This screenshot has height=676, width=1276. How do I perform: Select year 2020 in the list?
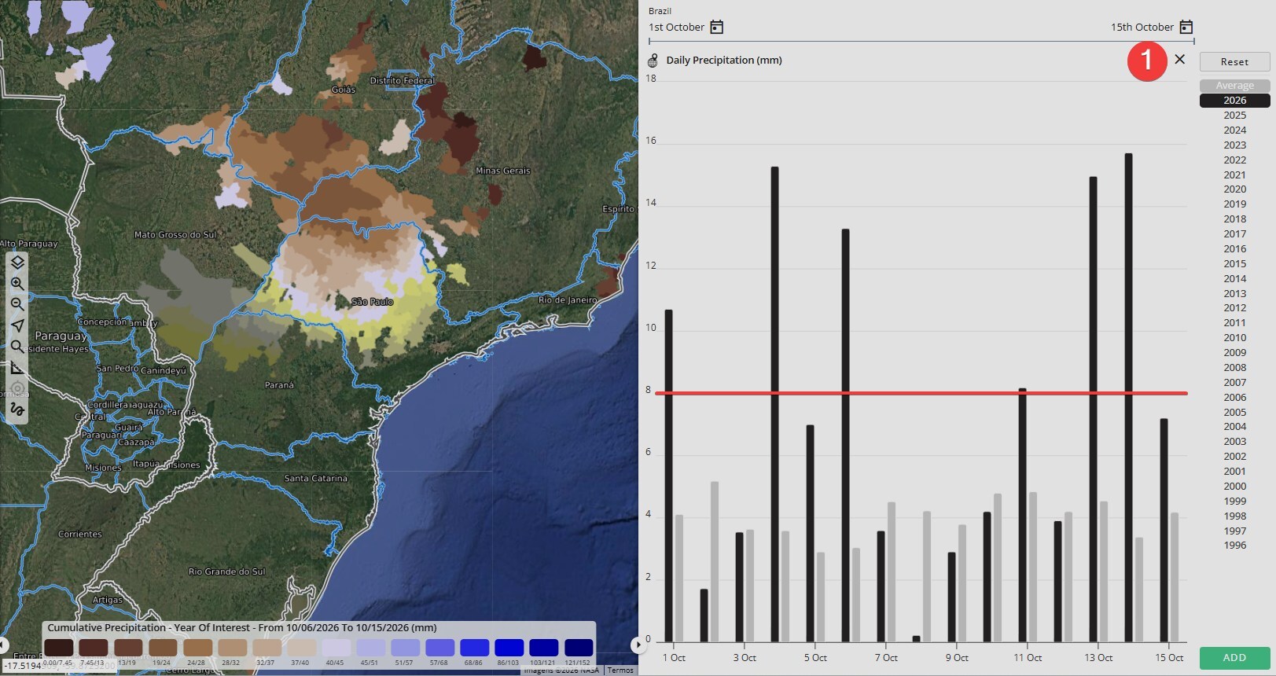[1234, 189]
